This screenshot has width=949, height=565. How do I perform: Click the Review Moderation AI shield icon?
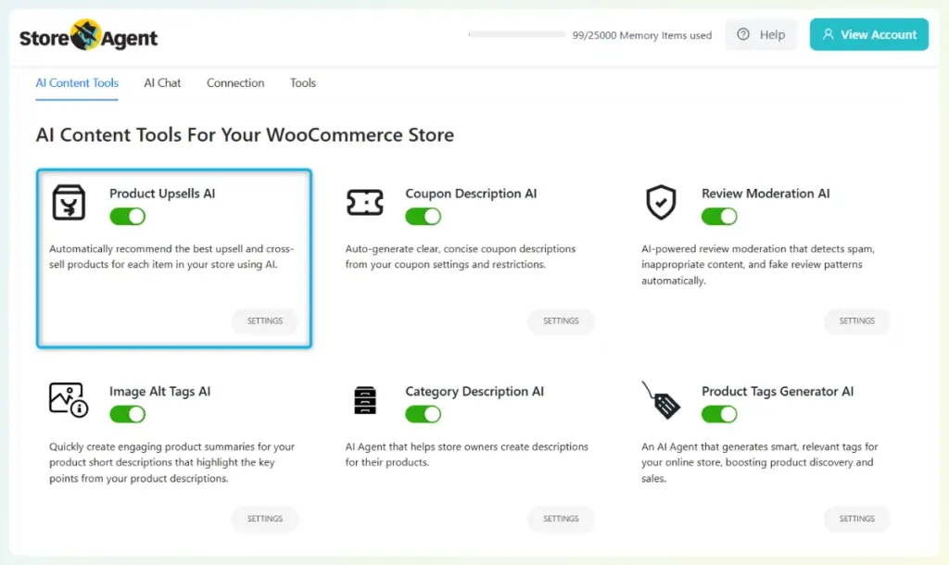pyautogui.click(x=661, y=202)
